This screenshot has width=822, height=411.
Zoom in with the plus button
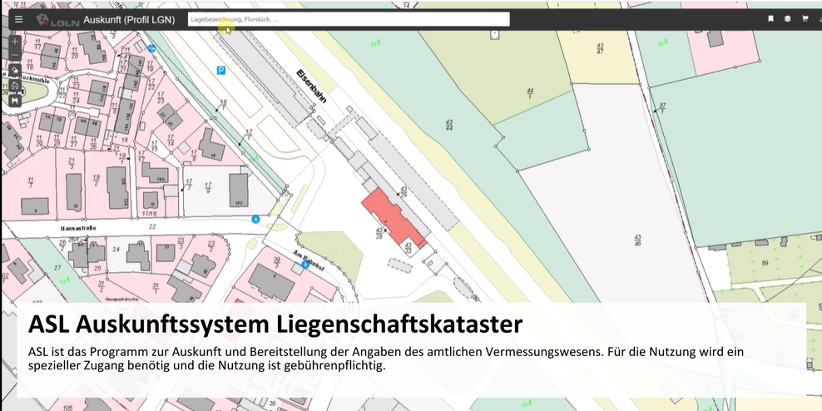15,42
